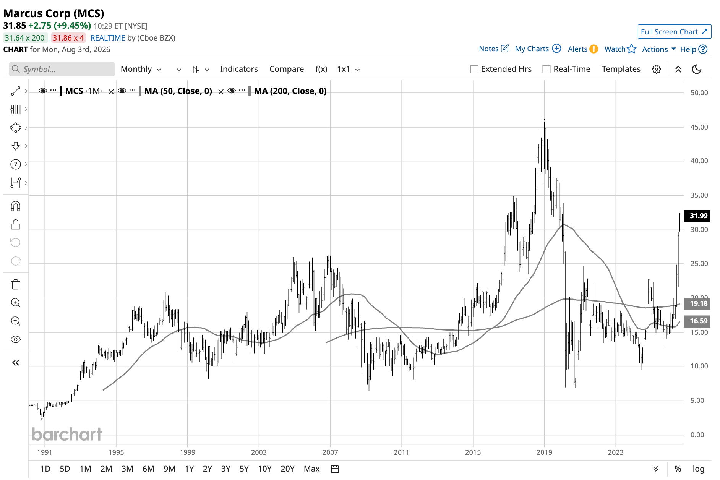This screenshot has width=720, height=480.
Task: Open the Actions dropdown menu
Action: click(x=659, y=49)
